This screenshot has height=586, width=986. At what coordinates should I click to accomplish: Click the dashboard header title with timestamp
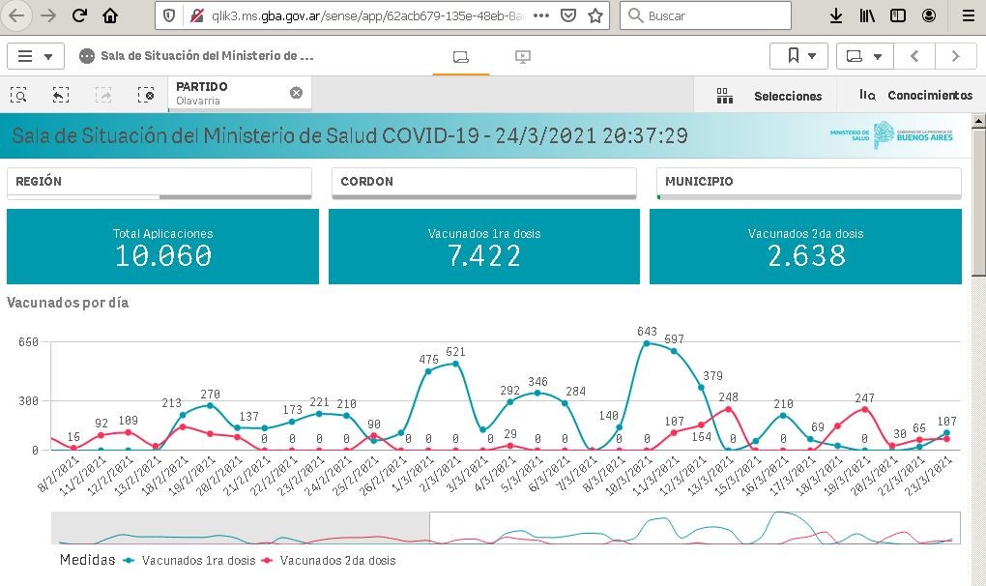tap(350, 135)
